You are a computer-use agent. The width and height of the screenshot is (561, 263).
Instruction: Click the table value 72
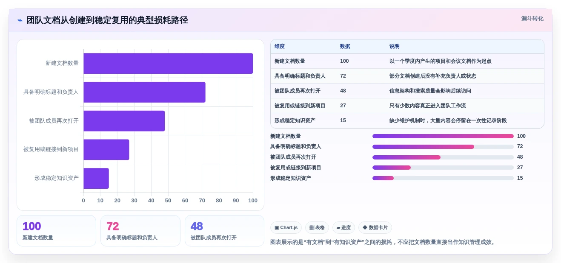[343, 76]
